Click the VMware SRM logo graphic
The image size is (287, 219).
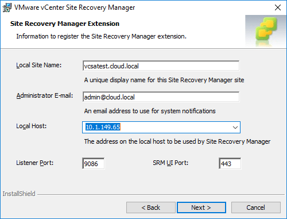[x=266, y=31]
